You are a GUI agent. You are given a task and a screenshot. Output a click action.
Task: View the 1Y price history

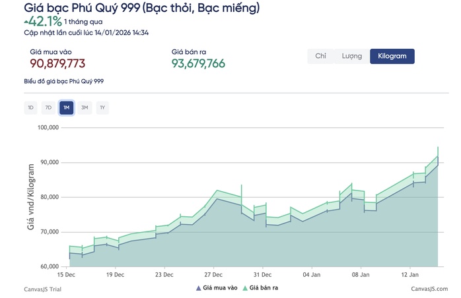(102, 107)
